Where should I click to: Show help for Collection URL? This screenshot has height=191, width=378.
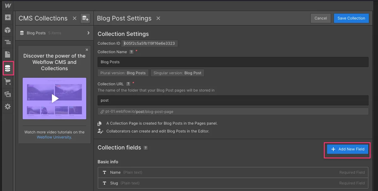coord(128,84)
